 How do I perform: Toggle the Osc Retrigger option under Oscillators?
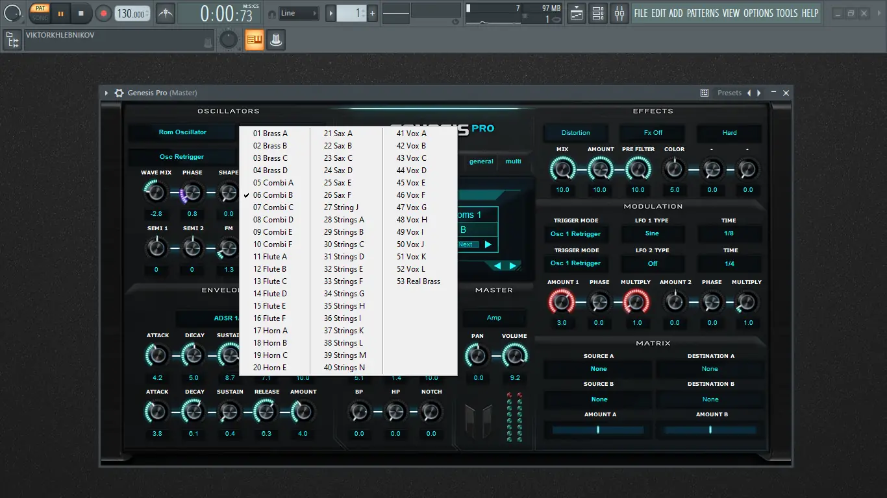pyautogui.click(x=182, y=157)
